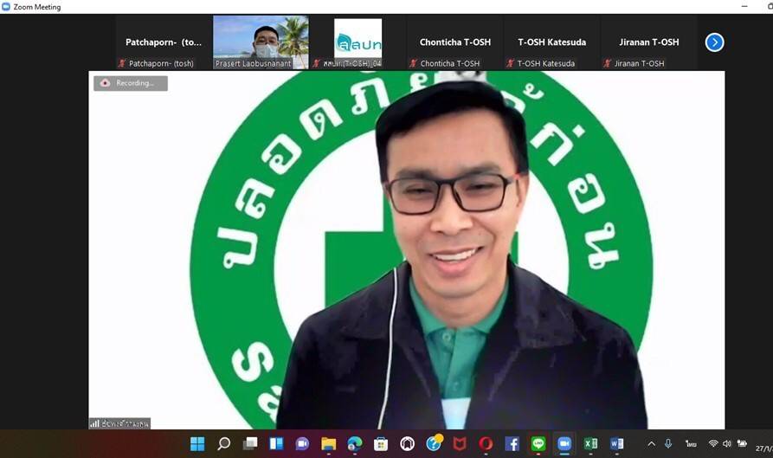This screenshot has width=773, height=458.
Task: Select T-OSH Katesuda participant tile
Action: point(551,42)
